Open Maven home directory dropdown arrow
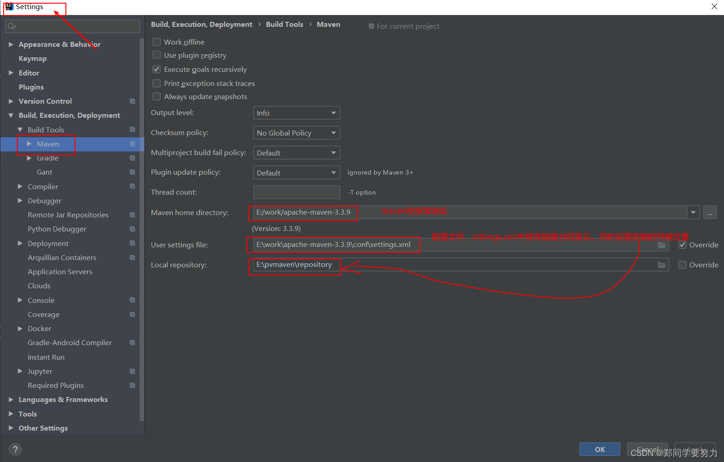Image resolution: width=724 pixels, height=462 pixels. [693, 212]
